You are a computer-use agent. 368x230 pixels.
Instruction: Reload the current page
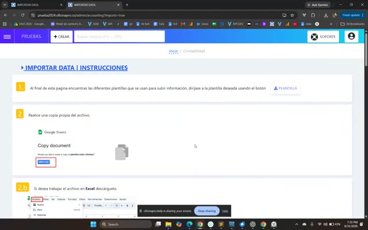22,15
